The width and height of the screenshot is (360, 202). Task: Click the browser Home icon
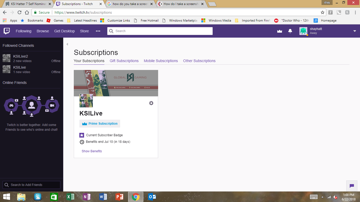[27, 12]
